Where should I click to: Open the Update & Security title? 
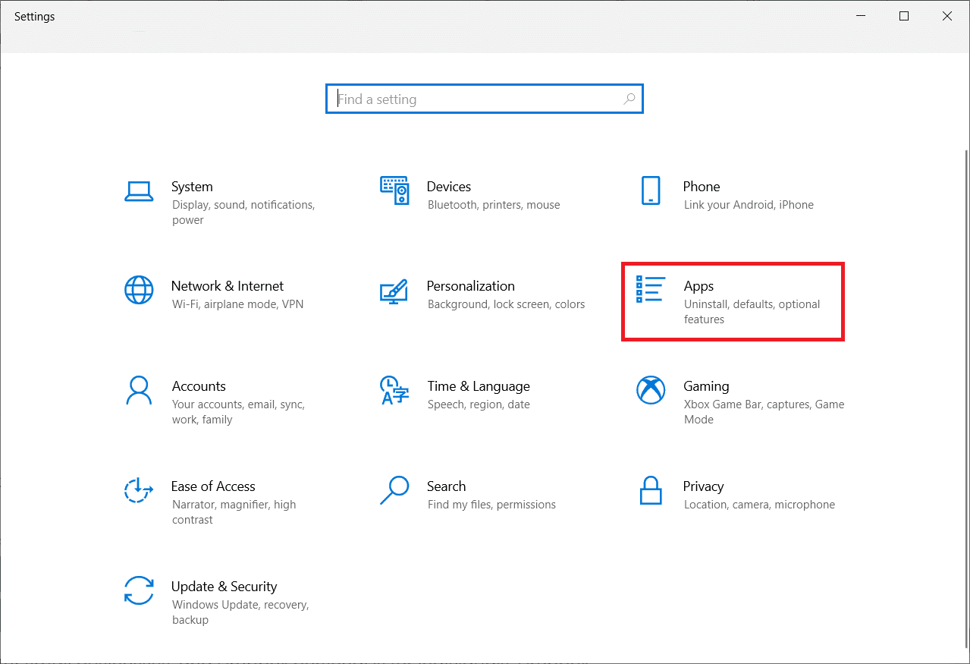click(224, 587)
